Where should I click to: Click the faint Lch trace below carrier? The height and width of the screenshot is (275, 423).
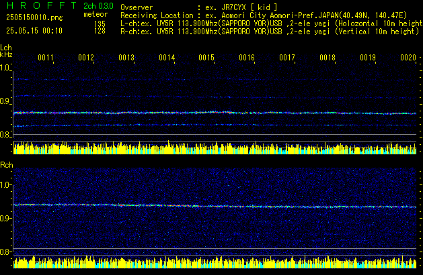215,125
